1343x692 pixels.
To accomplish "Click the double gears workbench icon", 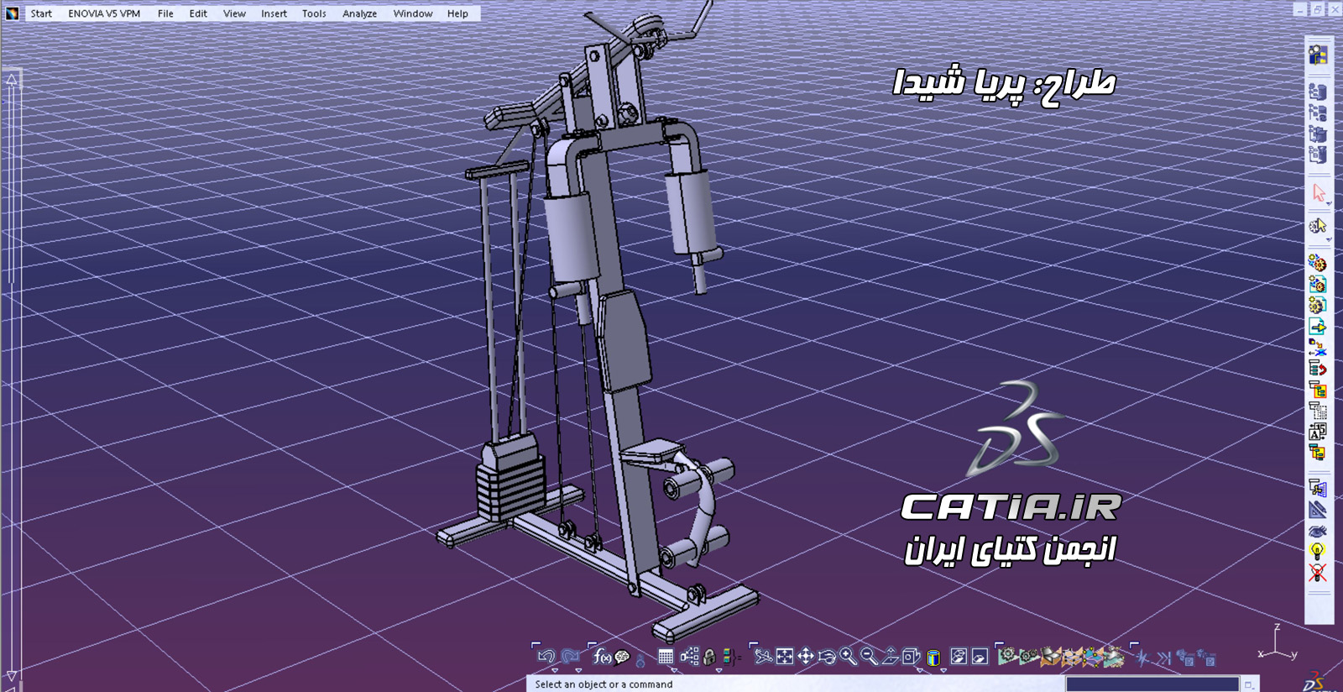I will [1028, 656].
